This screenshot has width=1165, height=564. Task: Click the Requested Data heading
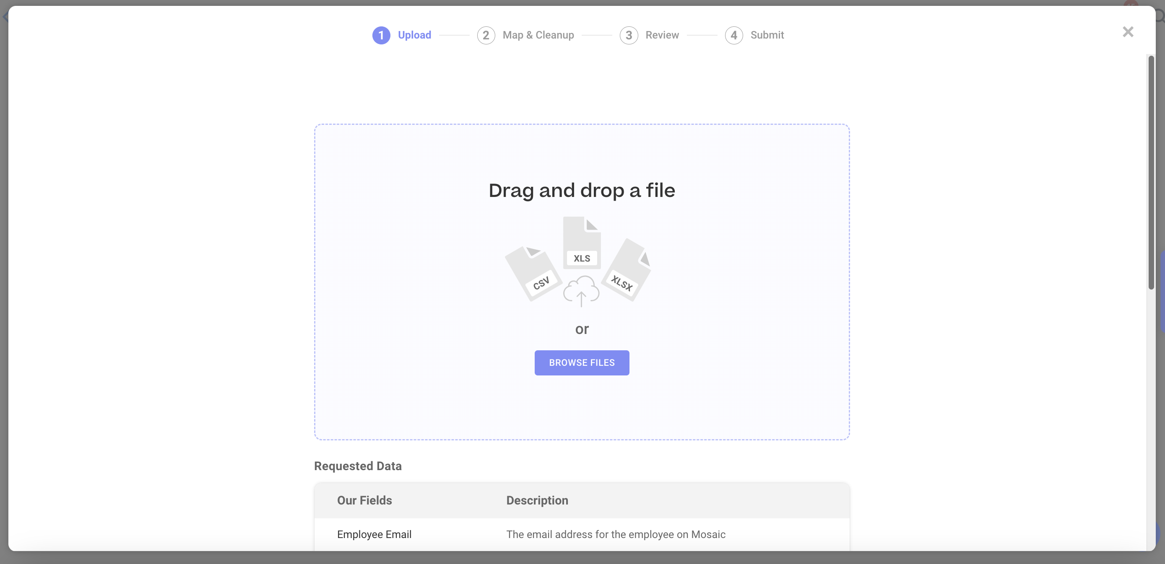point(358,466)
